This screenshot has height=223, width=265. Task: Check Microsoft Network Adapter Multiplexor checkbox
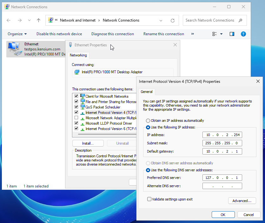[x=76, y=118]
